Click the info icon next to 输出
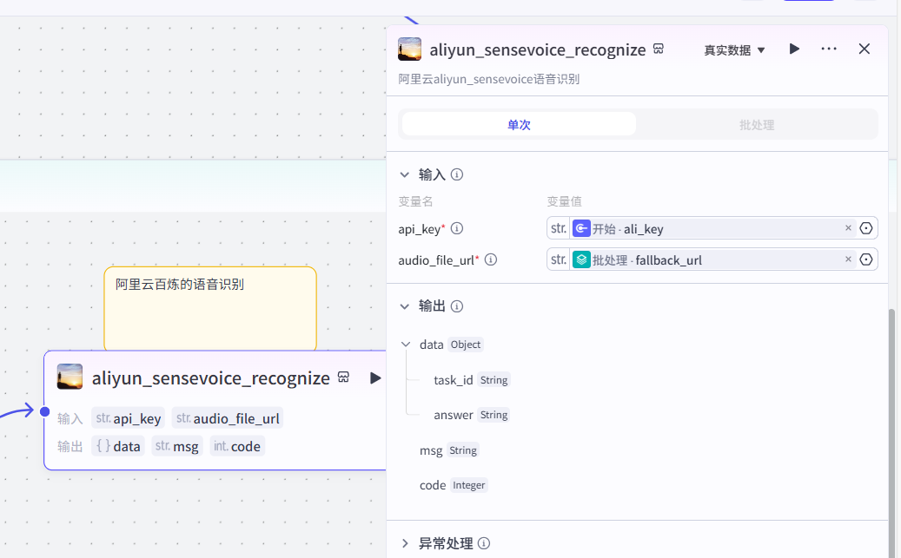901x558 pixels. point(457,306)
